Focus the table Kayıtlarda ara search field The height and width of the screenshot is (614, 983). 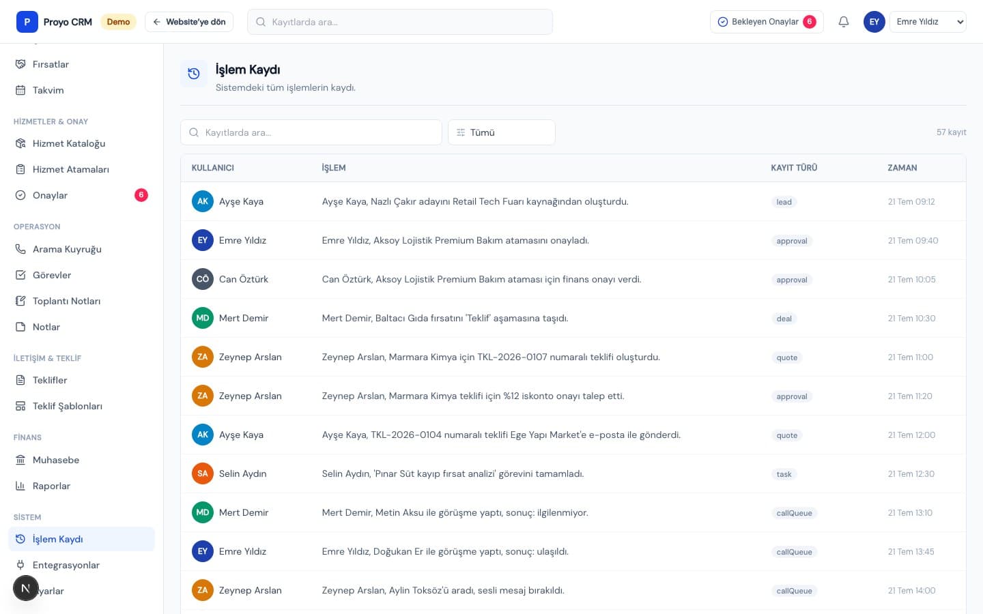click(x=311, y=132)
